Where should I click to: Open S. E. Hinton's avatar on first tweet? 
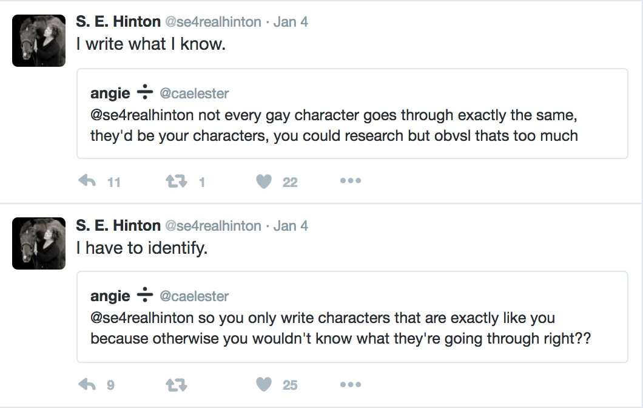point(39,40)
